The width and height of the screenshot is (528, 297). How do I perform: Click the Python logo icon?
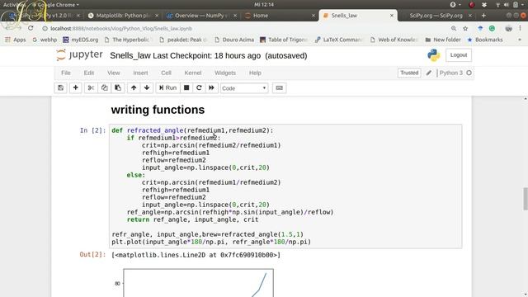click(433, 55)
